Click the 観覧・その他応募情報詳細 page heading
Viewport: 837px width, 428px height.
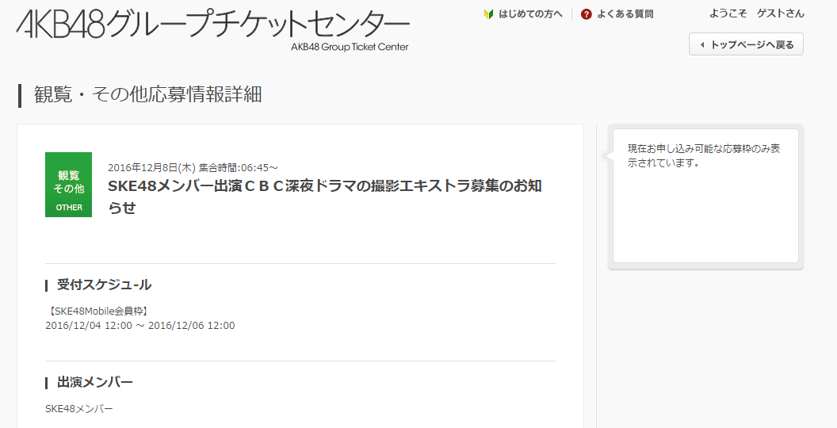pos(148,94)
